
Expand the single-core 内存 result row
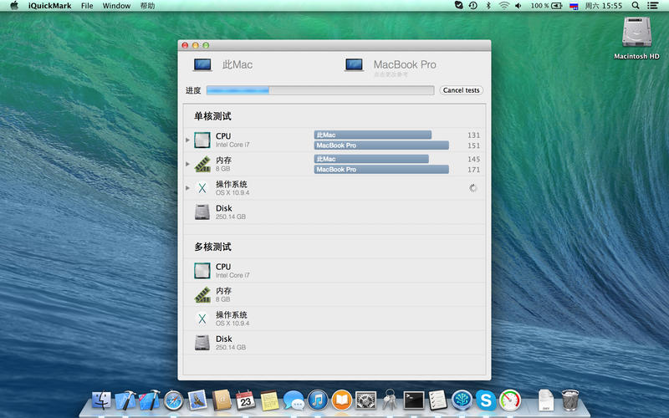(x=187, y=164)
